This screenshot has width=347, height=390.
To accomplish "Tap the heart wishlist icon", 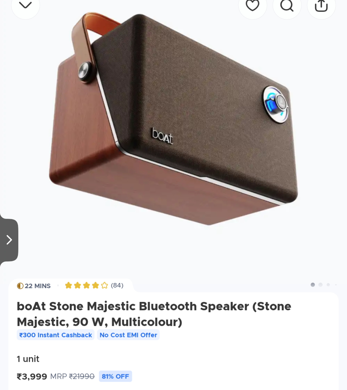I will (x=252, y=5).
